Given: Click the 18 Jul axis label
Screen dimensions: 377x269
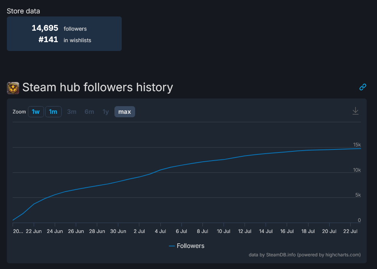Looking at the screenshot, I should tap(308, 231).
